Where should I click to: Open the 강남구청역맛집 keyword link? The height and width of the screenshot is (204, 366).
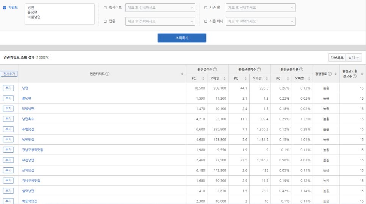pyautogui.click(x=33, y=150)
